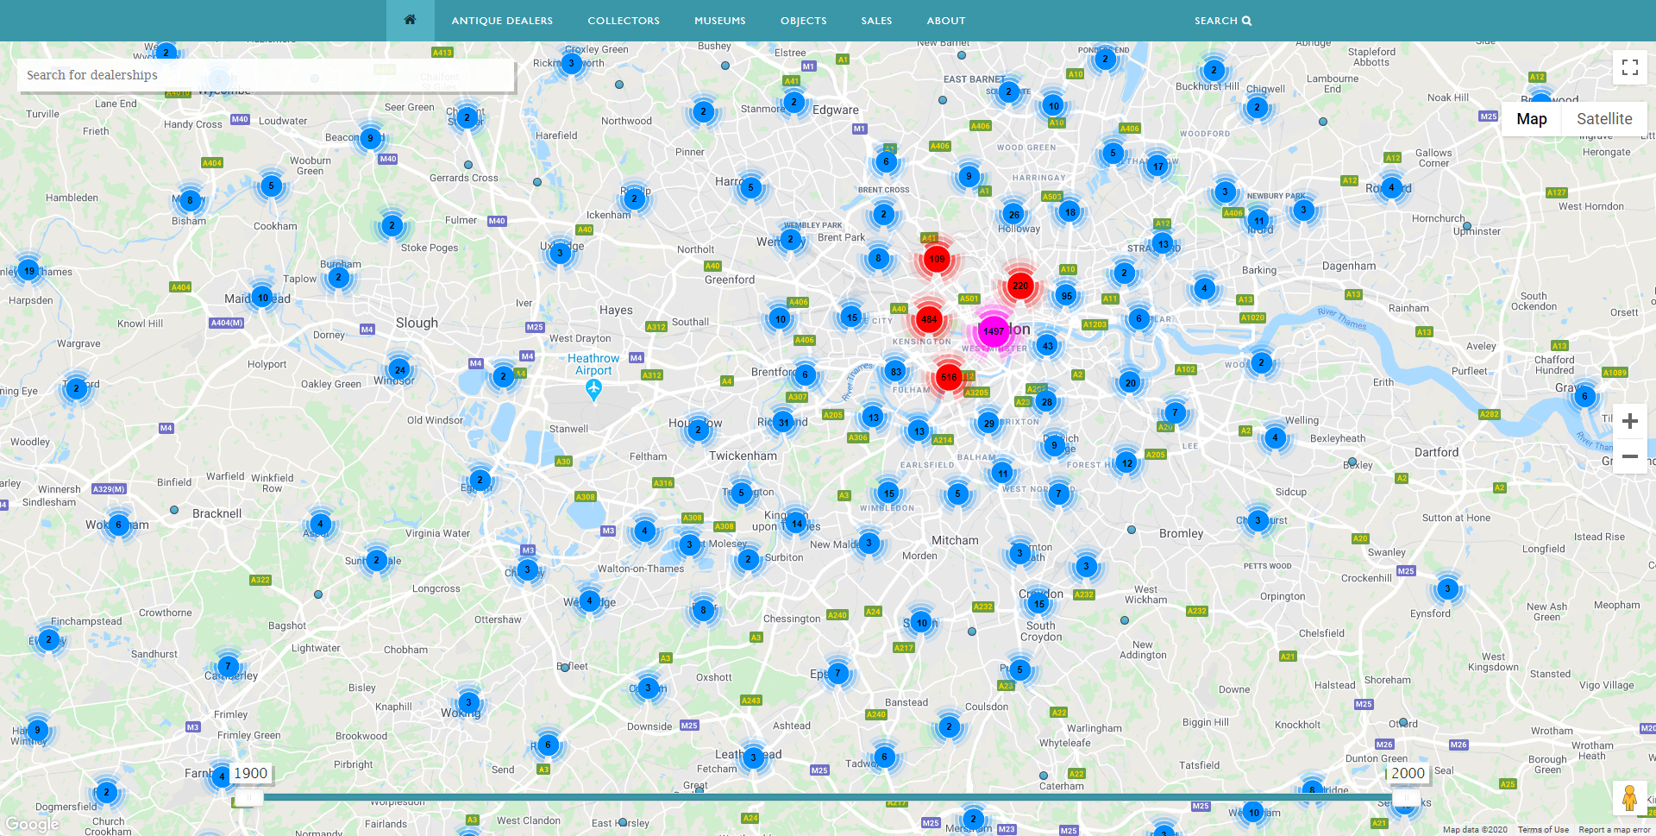The image size is (1656, 836).
Task: Click the Heathrow Airport marker icon
Action: tap(593, 389)
